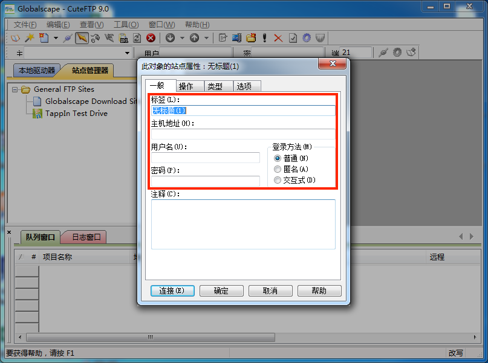Open the host address combo box dropdown
Screen dimensions: 488x363
(x=127, y=53)
